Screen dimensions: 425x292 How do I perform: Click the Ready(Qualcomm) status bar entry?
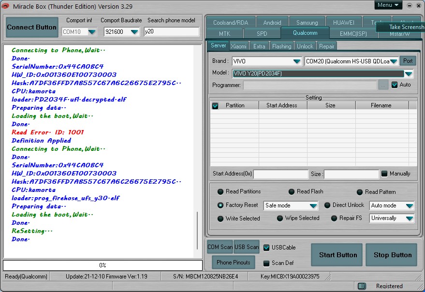(x=26, y=277)
